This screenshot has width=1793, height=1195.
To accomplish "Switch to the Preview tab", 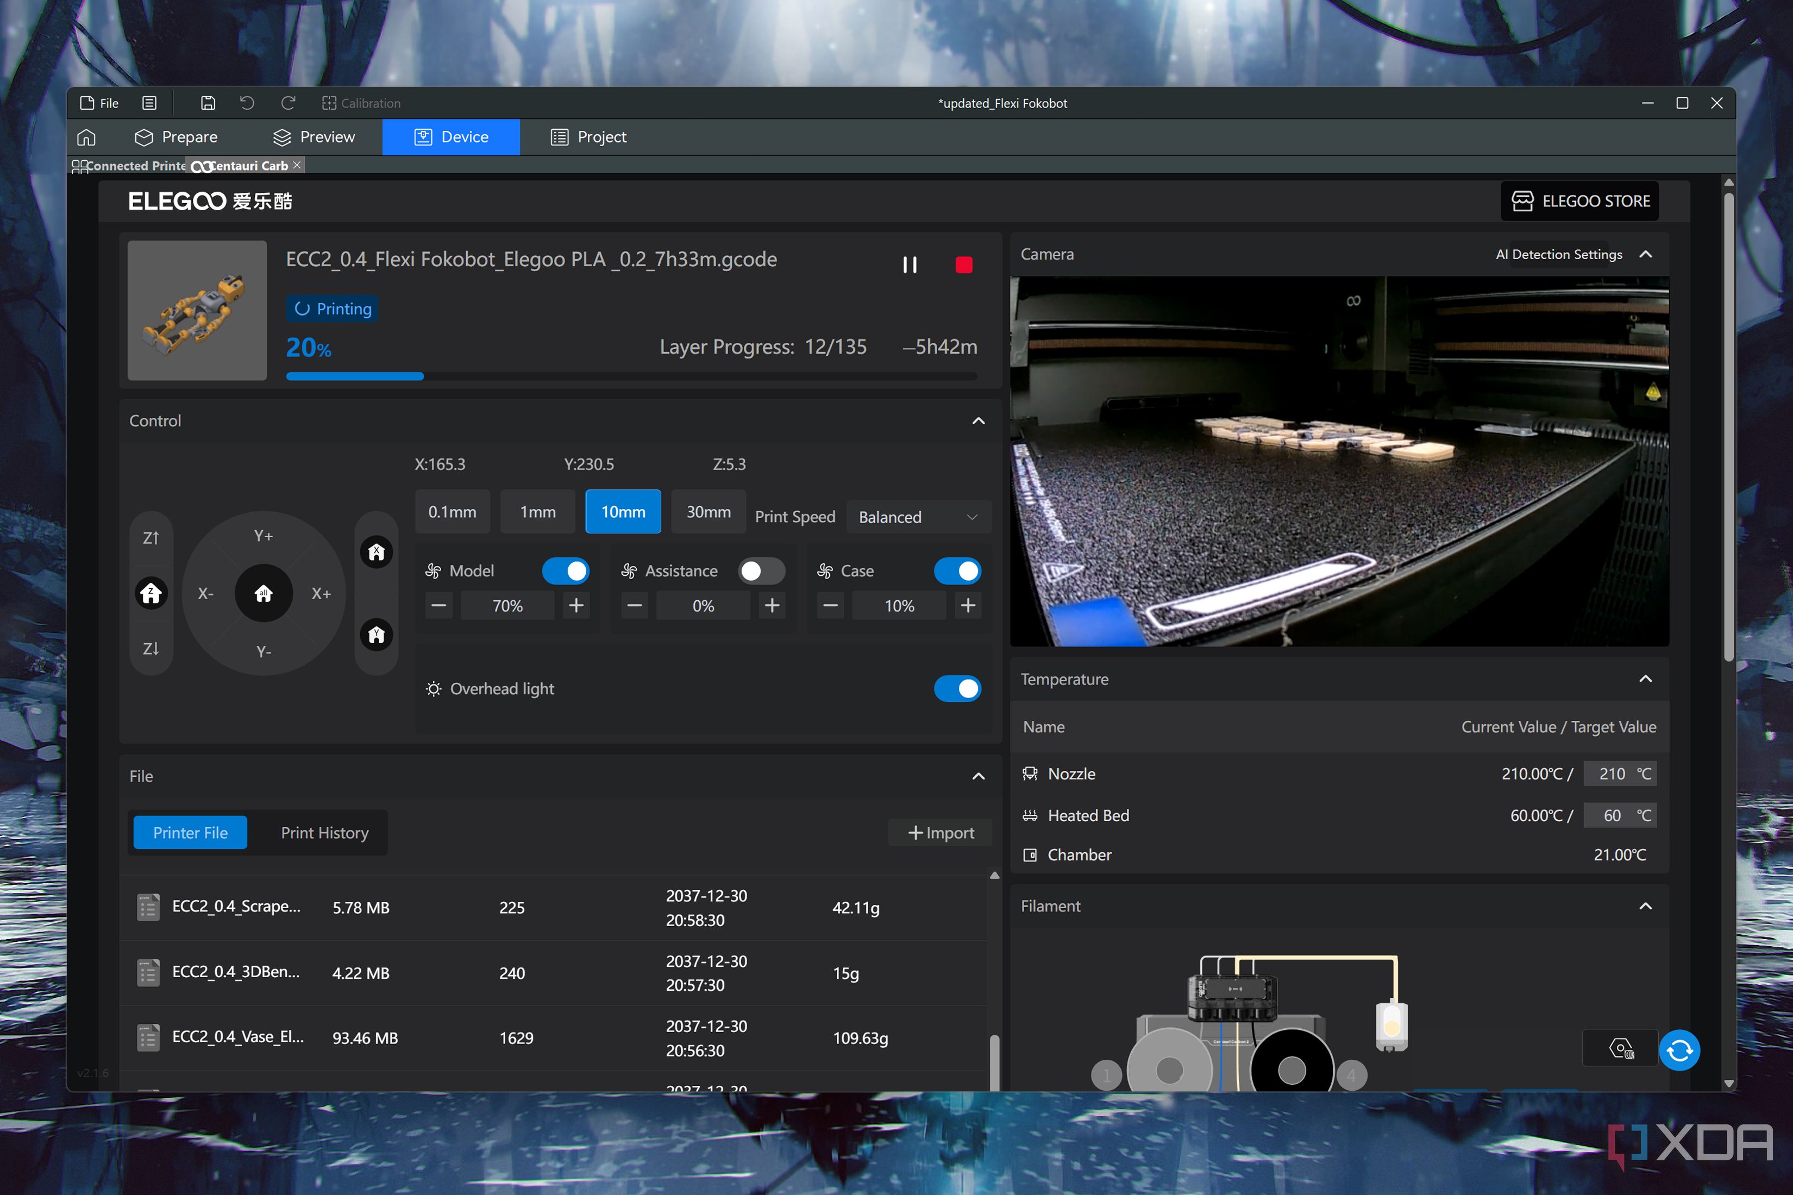I will (314, 137).
